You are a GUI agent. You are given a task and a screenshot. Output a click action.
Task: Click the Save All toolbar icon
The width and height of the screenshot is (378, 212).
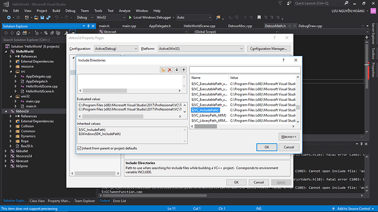(48, 18)
